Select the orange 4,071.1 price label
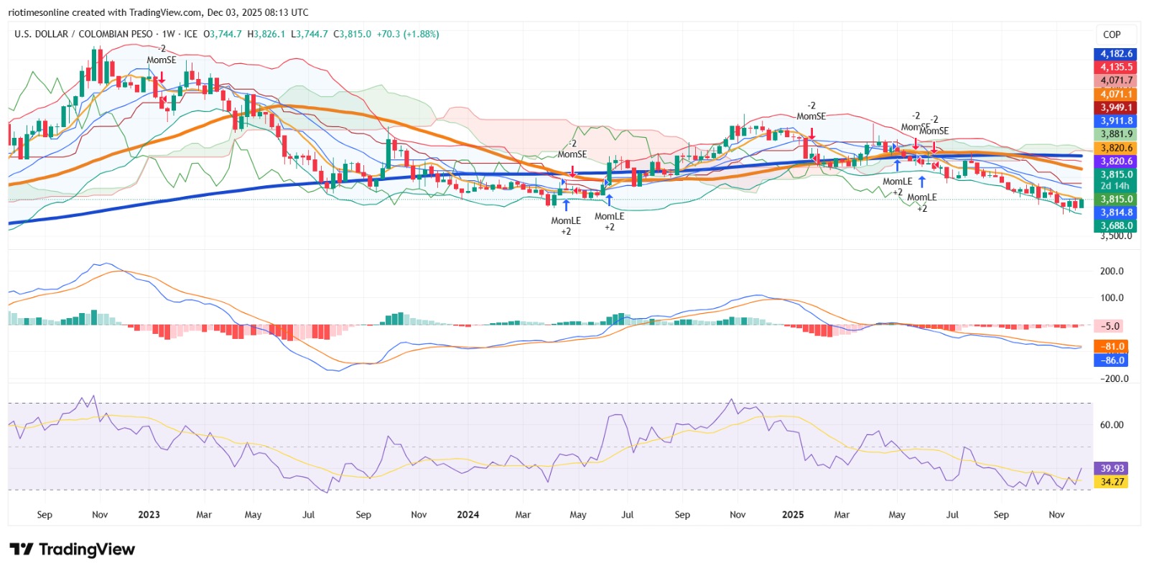The image size is (1149, 573). pyautogui.click(x=1115, y=94)
